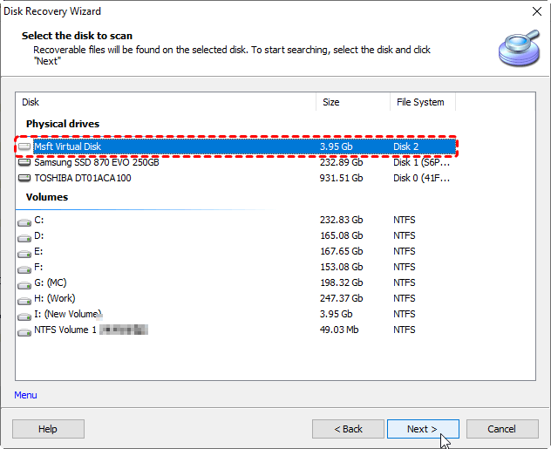This screenshot has width=551, height=449.
Task: Click the C: volume icon
Action: [24, 221]
